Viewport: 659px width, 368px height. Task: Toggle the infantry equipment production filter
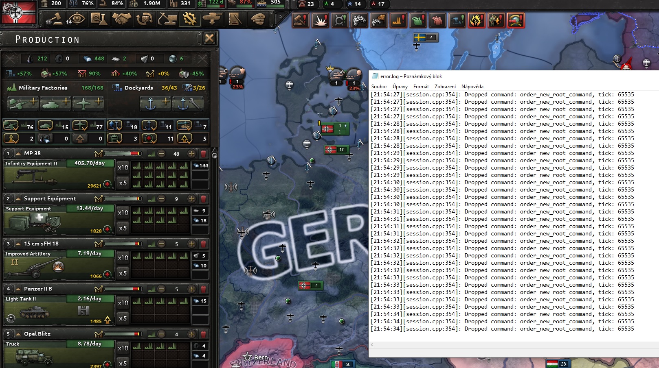(x=10, y=126)
